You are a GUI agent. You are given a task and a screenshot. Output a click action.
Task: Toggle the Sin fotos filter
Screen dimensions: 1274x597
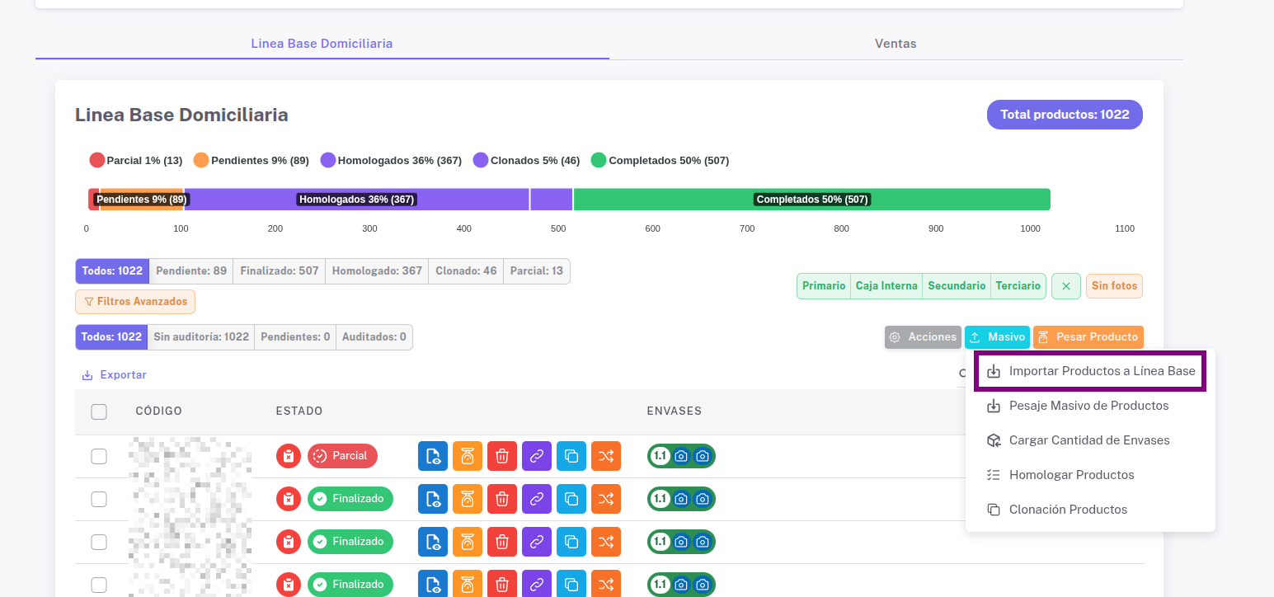click(1114, 286)
